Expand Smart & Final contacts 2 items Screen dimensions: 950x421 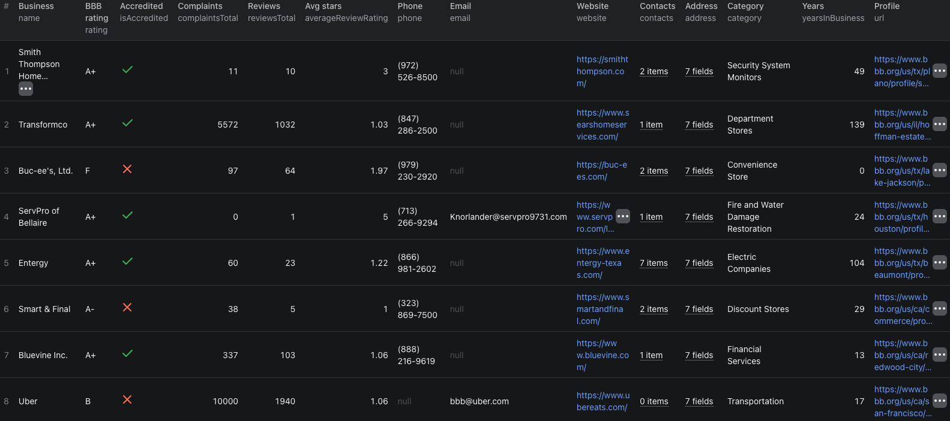654,309
